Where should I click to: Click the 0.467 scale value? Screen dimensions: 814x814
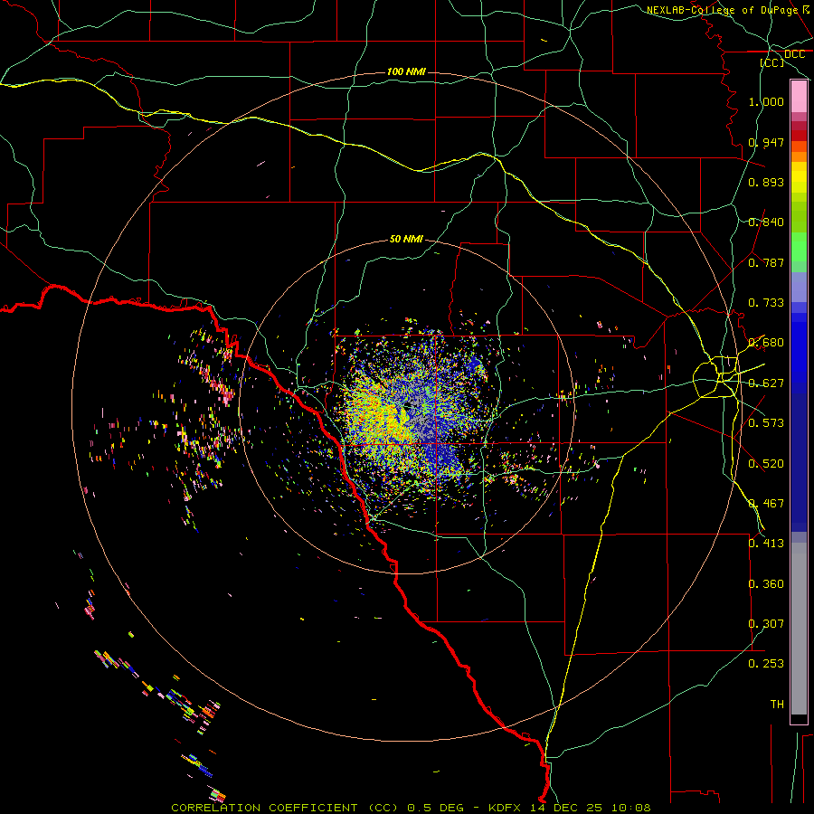766,504
